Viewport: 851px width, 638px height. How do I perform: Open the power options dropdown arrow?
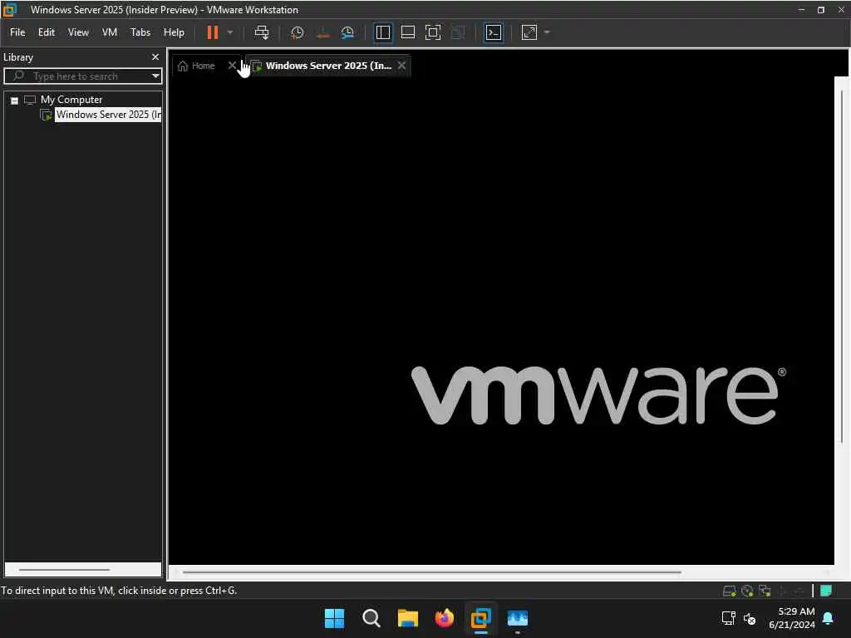click(230, 32)
